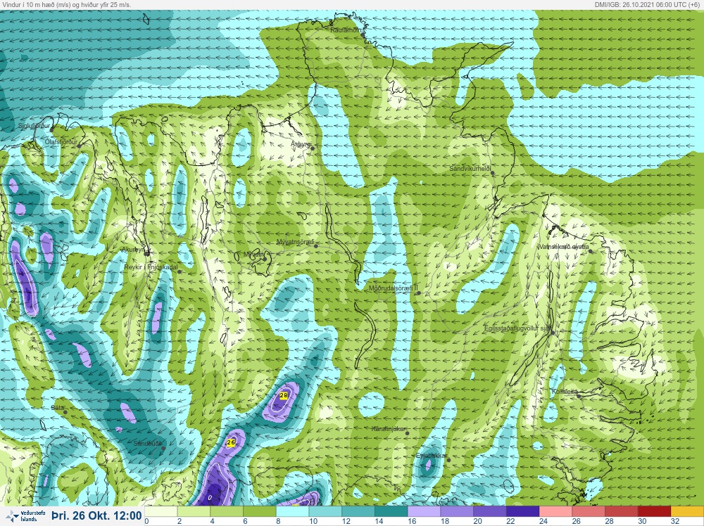Viewport: 704px width, 526px height.
Task: Click the legend value 0
Action: click(x=146, y=522)
